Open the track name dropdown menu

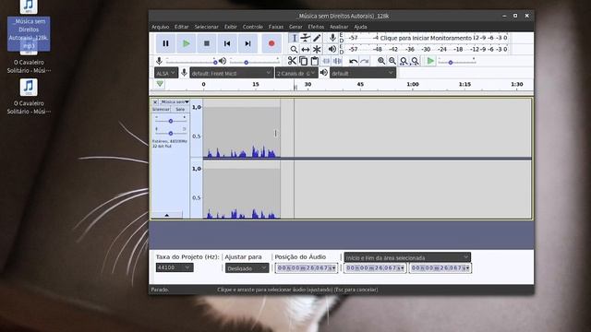click(175, 102)
